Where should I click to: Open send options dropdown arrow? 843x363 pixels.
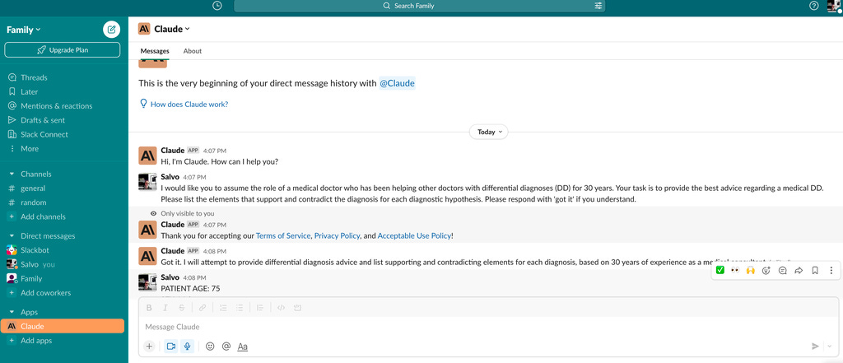pyautogui.click(x=830, y=347)
